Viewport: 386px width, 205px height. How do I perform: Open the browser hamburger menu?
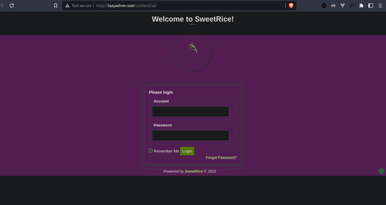[x=380, y=6]
